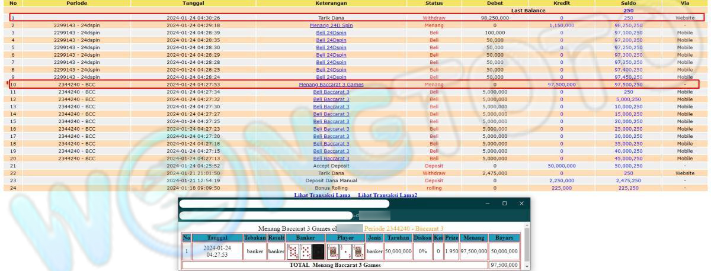Viewport: 711px width, 271px height.
Task: Open Beli 24Dspin link in row 9
Action: point(331,77)
